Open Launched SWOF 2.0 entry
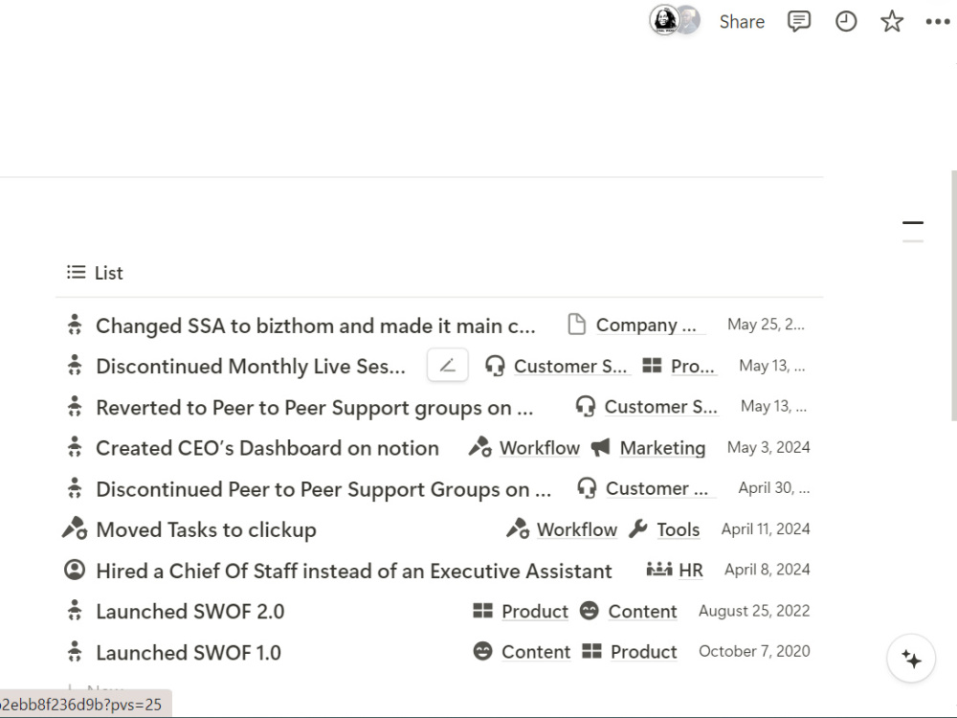The width and height of the screenshot is (957, 718). click(190, 611)
